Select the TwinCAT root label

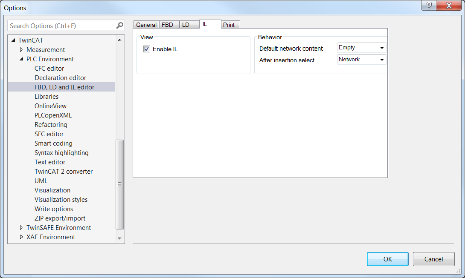(31, 40)
